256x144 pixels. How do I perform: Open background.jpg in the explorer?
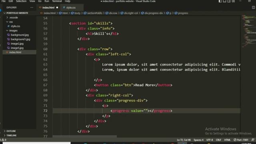[20, 35]
